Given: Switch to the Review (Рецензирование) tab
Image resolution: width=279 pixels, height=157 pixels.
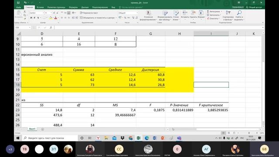Looking at the screenshot, I should pos(100,7).
